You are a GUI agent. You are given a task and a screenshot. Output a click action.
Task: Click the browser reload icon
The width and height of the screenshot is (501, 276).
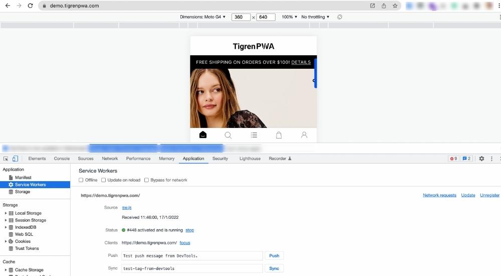[30, 6]
